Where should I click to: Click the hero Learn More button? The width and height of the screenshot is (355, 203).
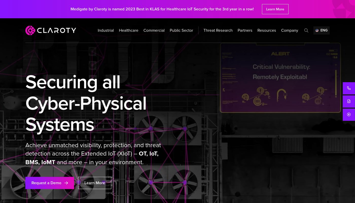95,183
